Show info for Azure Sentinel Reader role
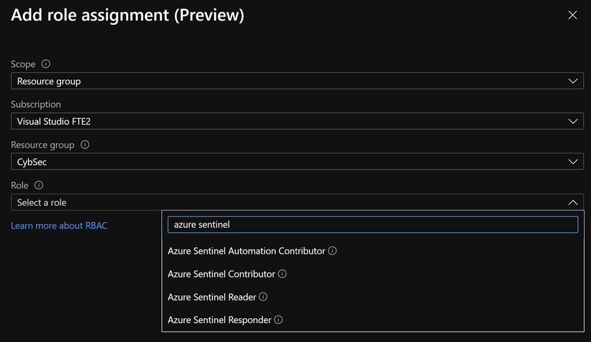Viewport: 591px width, 342px height. [263, 297]
